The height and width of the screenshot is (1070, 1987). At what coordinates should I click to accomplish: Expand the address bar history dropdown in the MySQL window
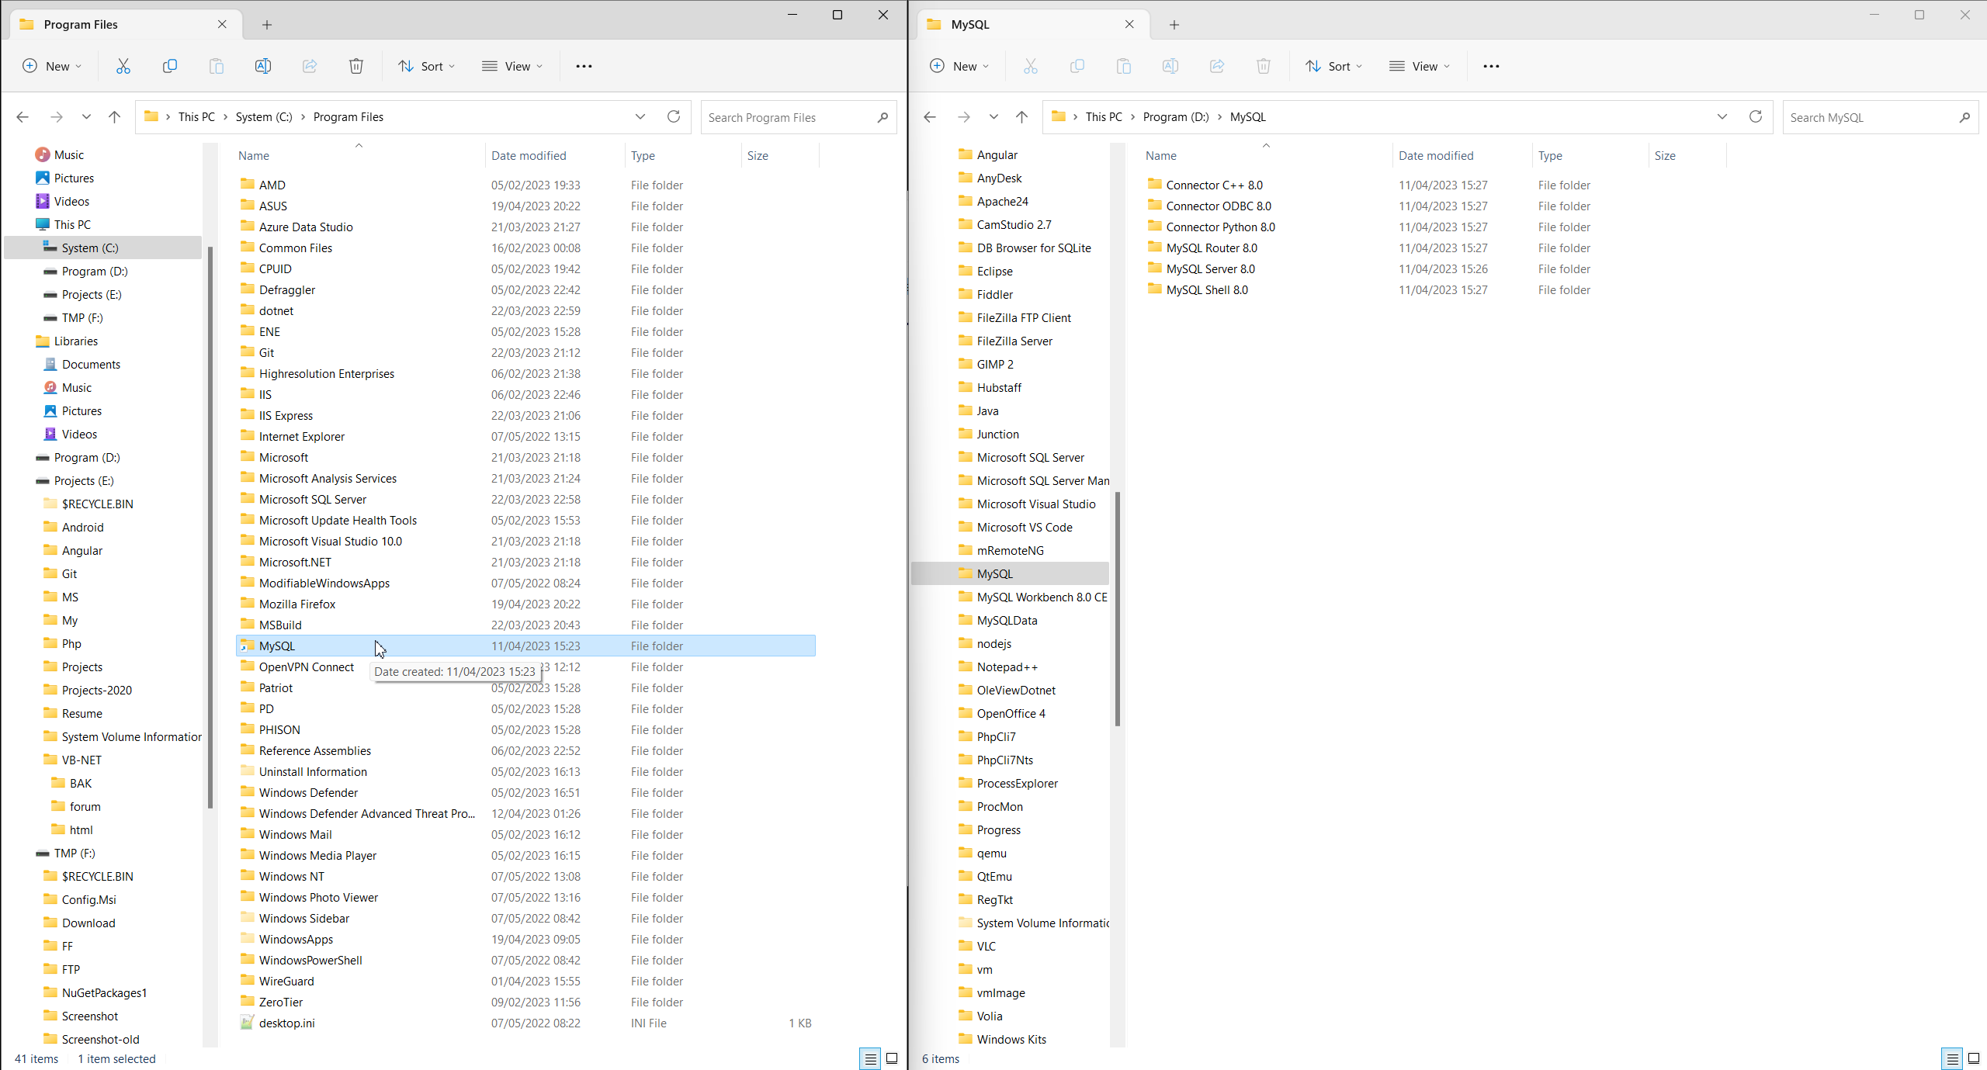1722,116
